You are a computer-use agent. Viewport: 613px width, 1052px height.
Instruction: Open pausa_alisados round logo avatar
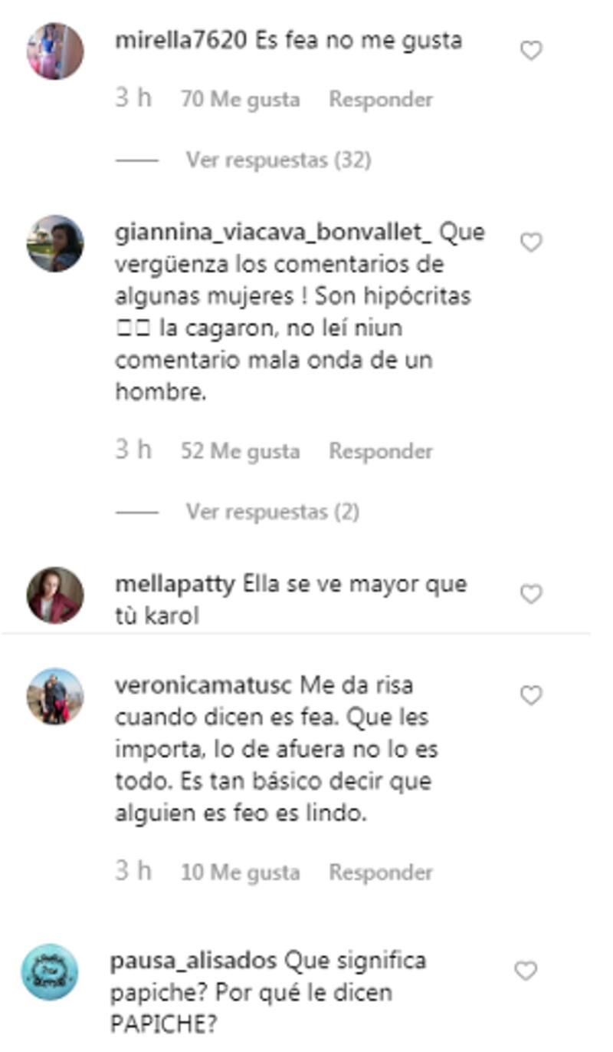50,972
